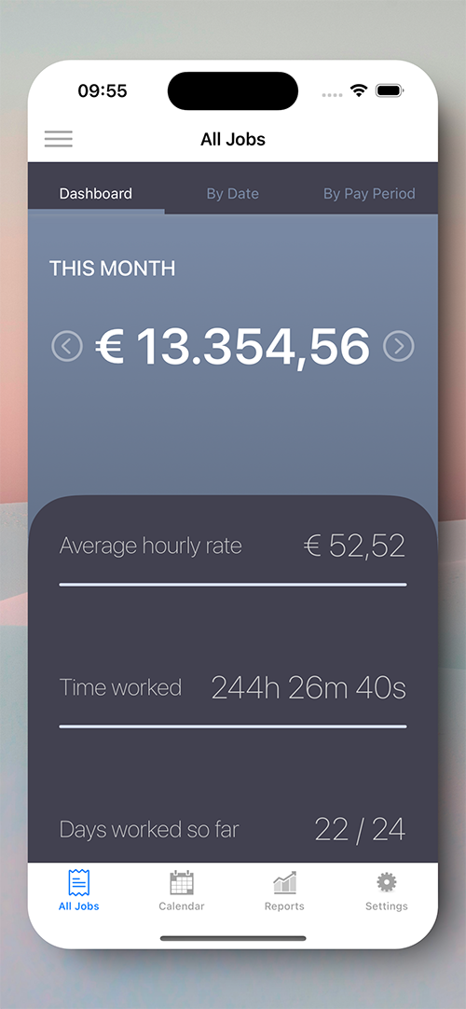466x1009 pixels.
Task: Tap the All Jobs receipt icon
Action: [79, 882]
